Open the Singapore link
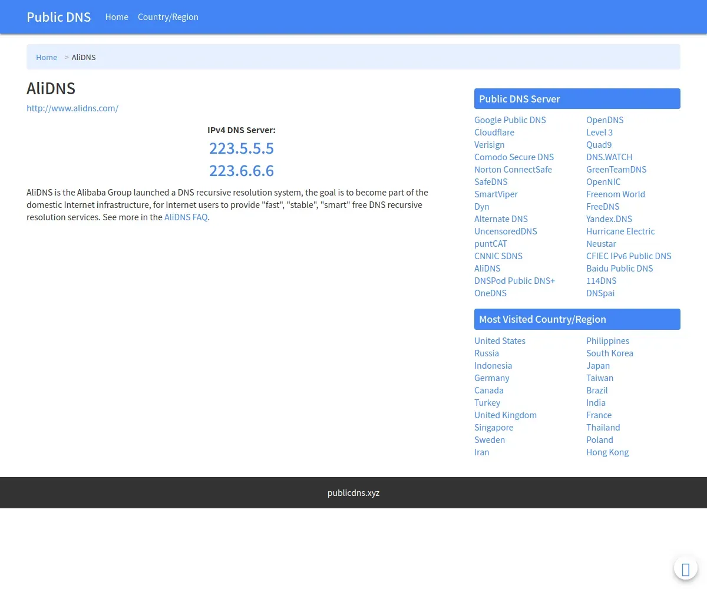Image resolution: width=707 pixels, height=589 pixels. tap(494, 428)
